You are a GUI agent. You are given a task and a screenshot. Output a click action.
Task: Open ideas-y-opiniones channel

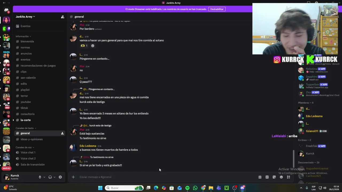[x=32, y=139]
